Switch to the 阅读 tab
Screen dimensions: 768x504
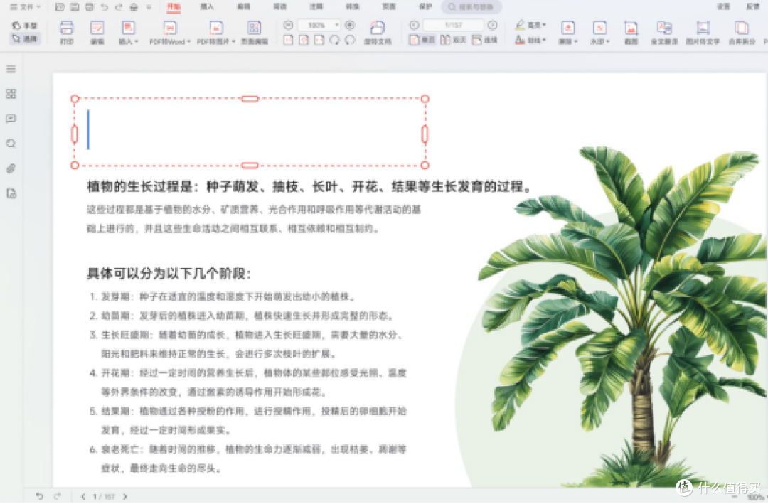pos(279,6)
